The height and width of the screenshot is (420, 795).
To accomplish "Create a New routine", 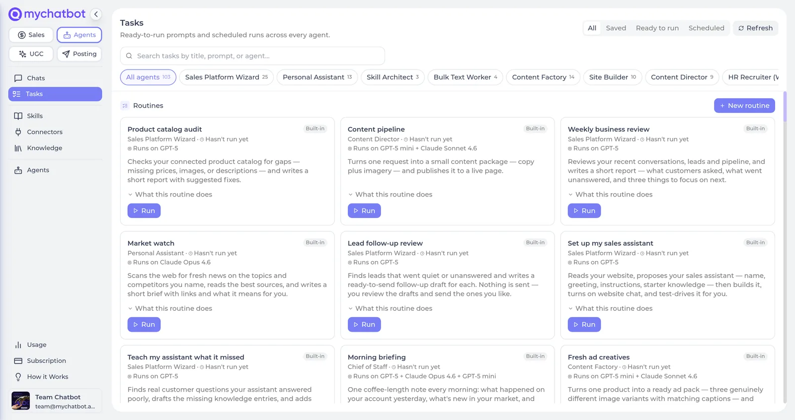I will [744, 106].
